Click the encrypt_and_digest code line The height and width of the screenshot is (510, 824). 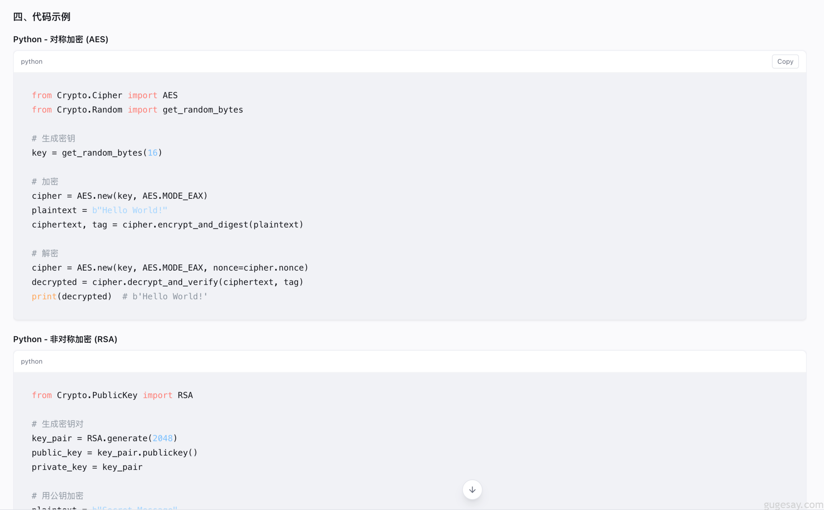click(x=167, y=225)
